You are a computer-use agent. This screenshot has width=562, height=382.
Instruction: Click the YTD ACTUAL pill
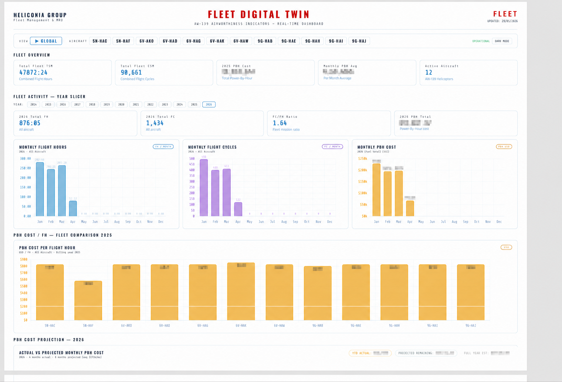370,353
